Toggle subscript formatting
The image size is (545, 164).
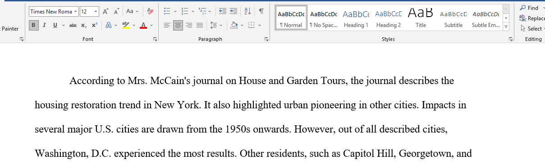coord(84,25)
